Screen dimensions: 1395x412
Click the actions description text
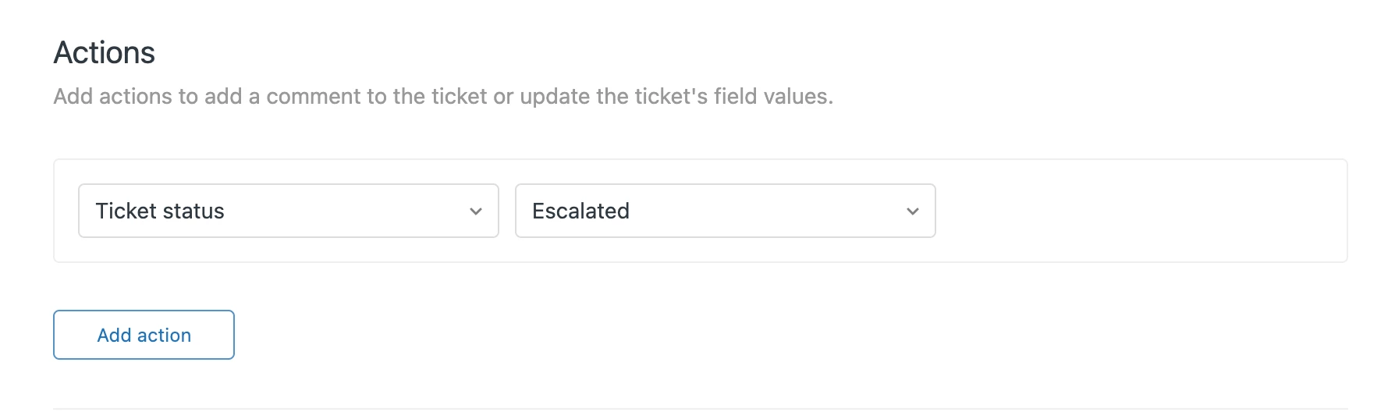tap(442, 96)
